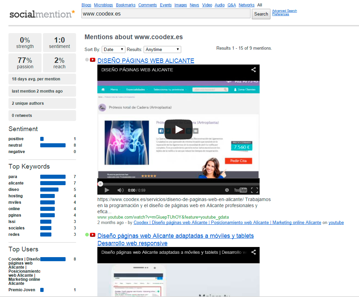Click the search field containing www.coodex.es
Screen dimensions: 359x297
166,14
